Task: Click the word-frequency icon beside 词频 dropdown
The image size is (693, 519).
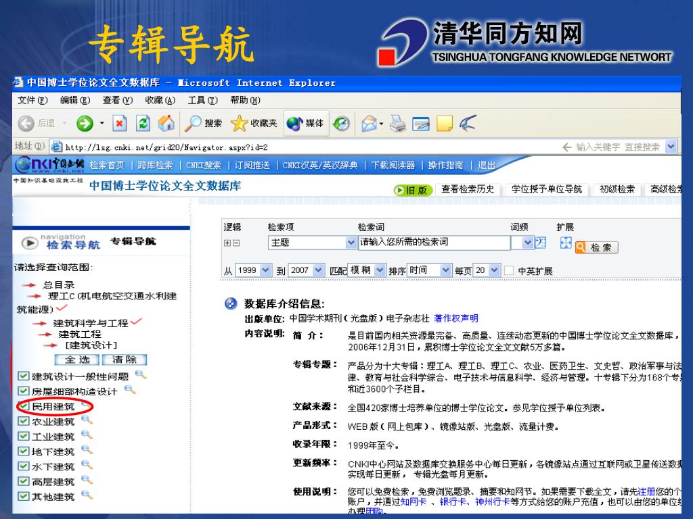Action: 541,243
